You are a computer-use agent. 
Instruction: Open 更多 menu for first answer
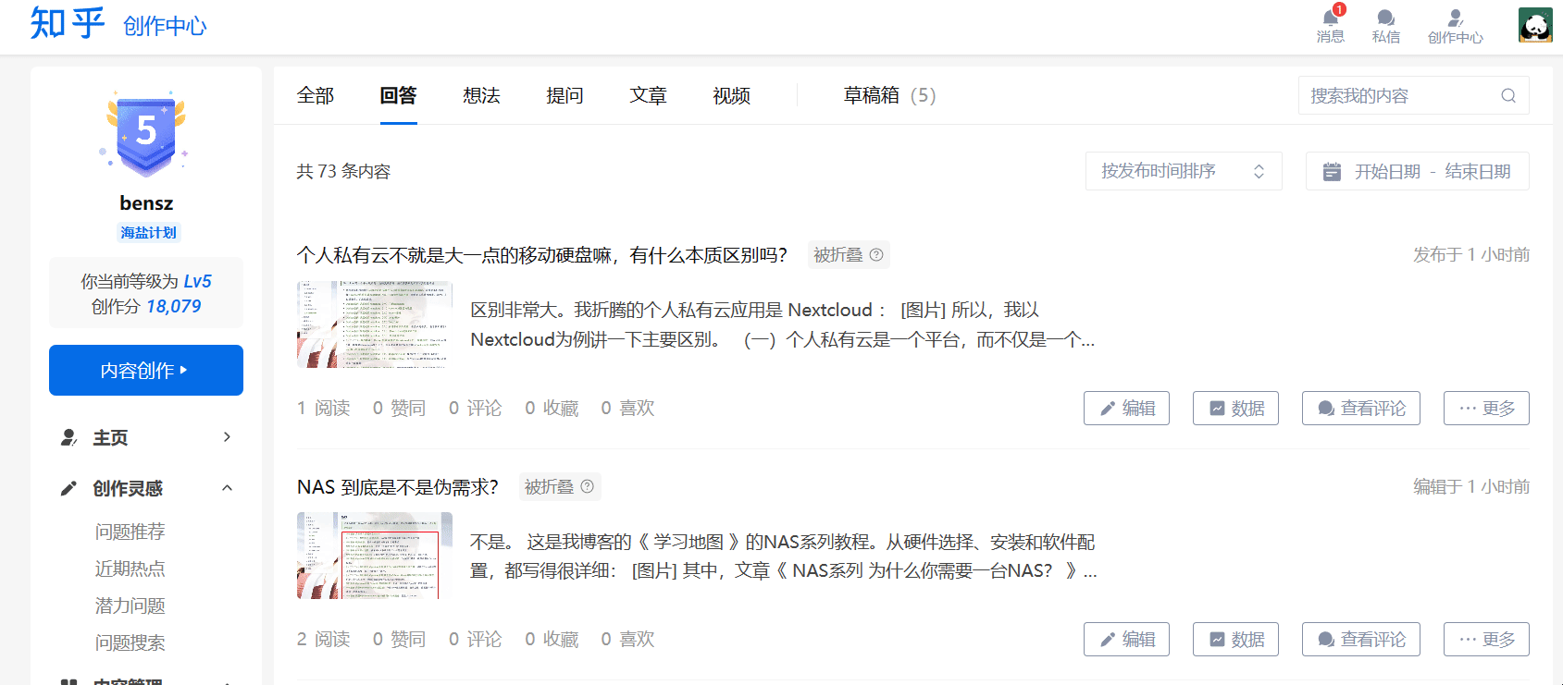[x=1485, y=408]
